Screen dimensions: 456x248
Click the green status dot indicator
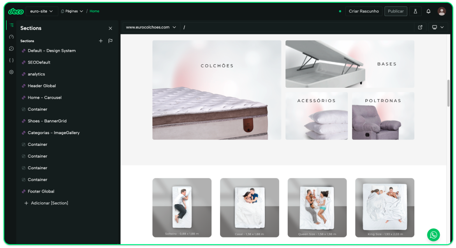340,11
